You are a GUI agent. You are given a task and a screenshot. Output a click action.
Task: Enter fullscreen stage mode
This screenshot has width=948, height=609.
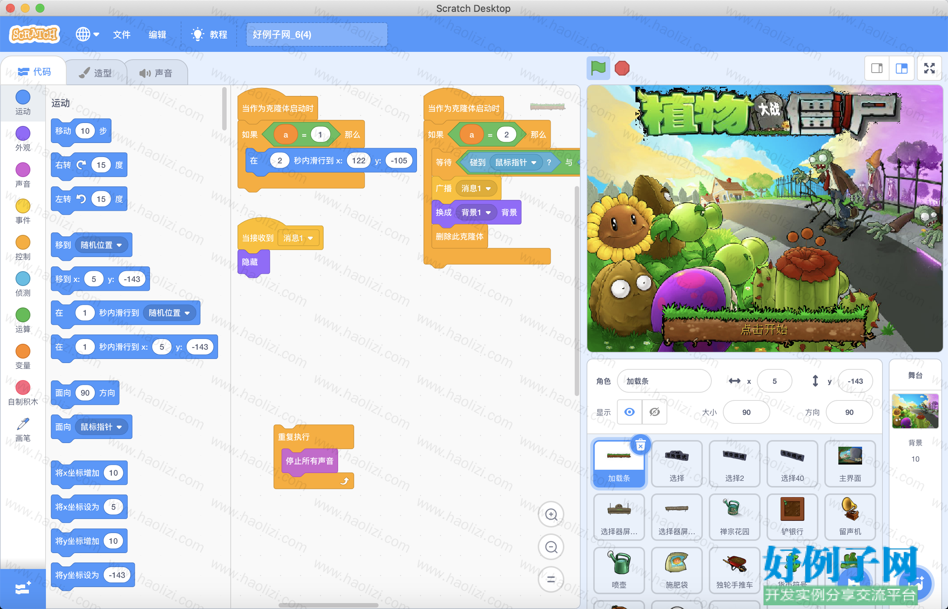(x=929, y=69)
